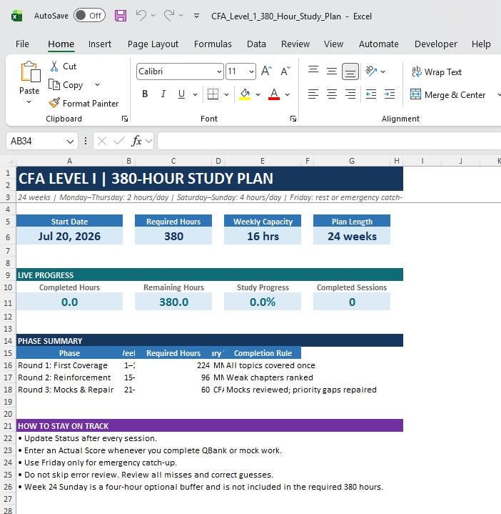This screenshot has width=501, height=514.
Task: Switch to the Developer tab
Action: pos(435,44)
